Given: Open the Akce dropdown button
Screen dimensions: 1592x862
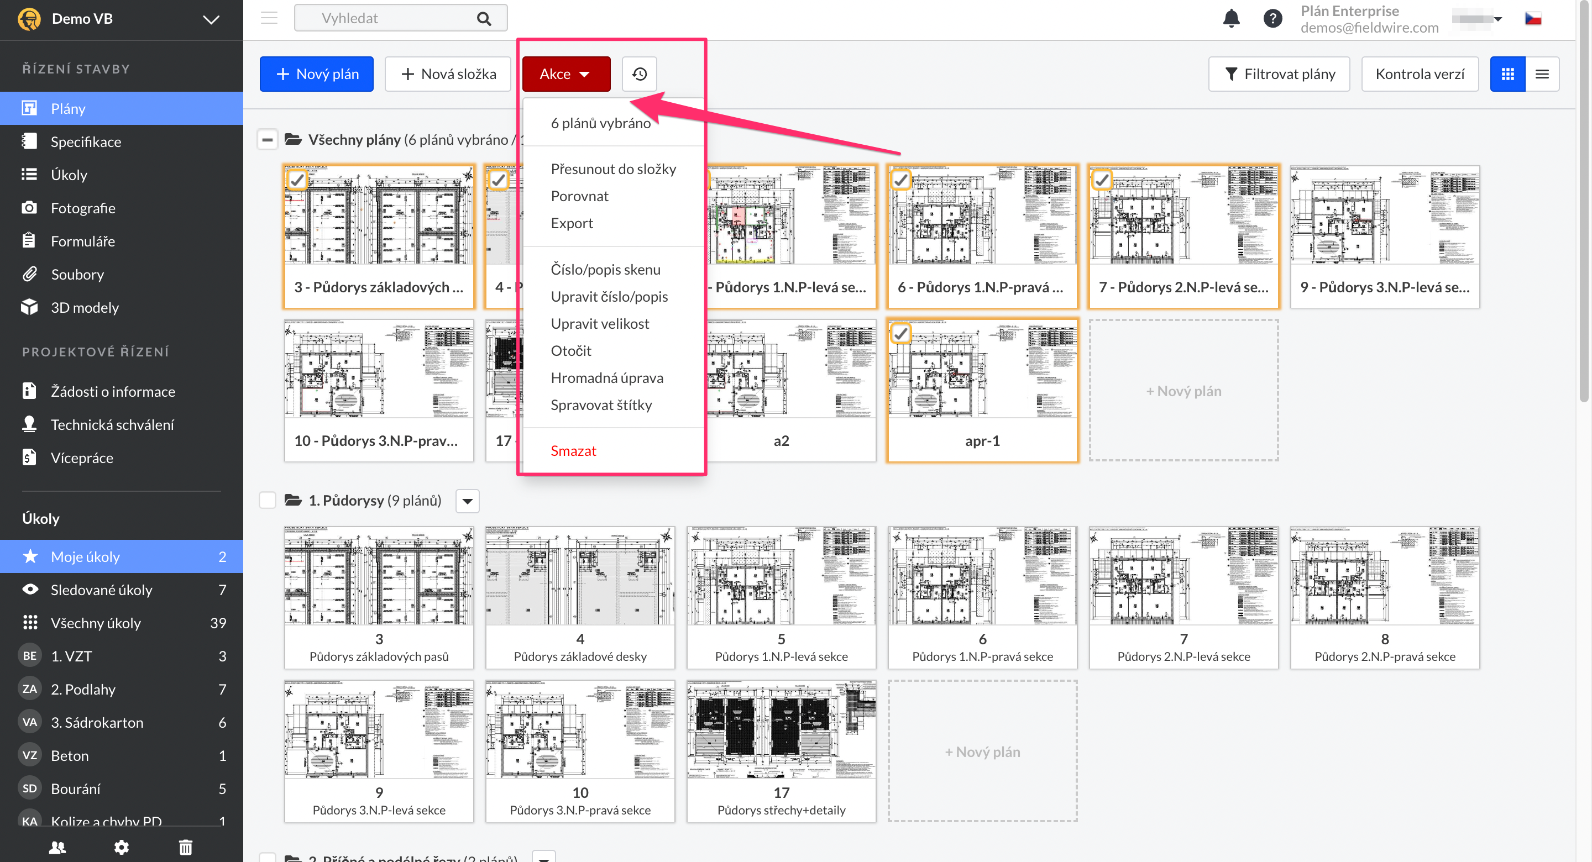Looking at the screenshot, I should point(565,74).
